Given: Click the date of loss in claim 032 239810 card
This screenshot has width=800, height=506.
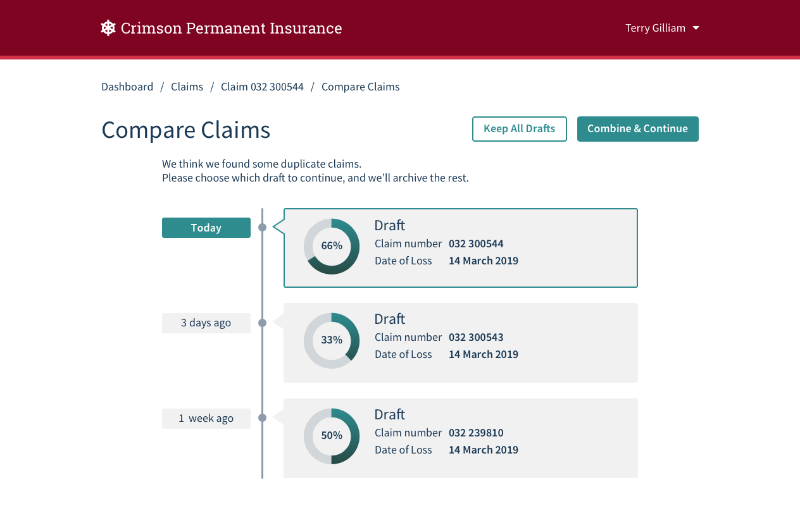Looking at the screenshot, I should coord(484,450).
